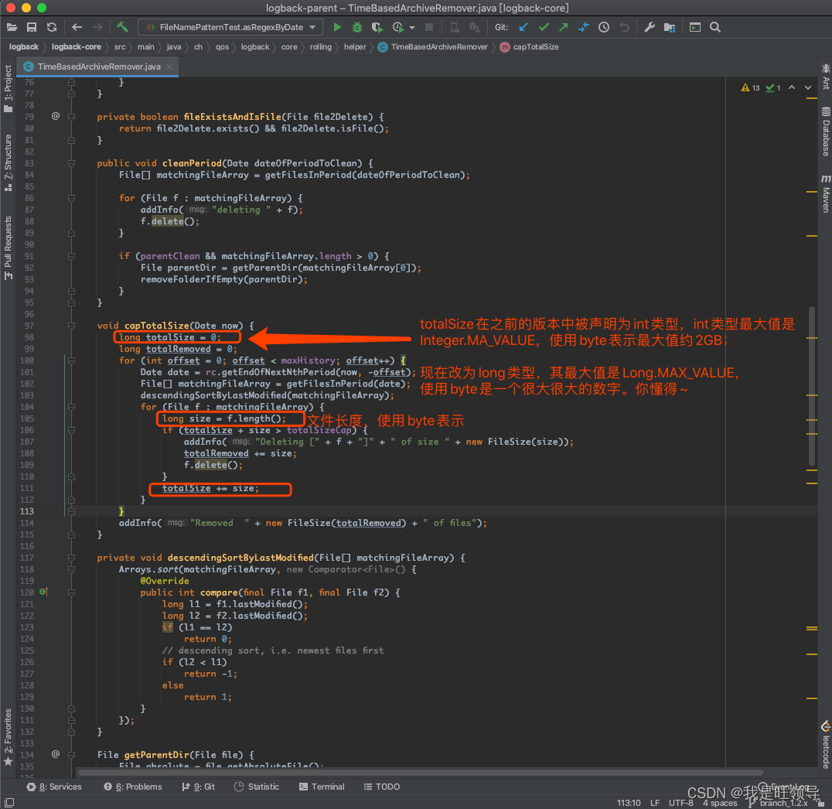The image size is (832, 809).
Task: Click logback-core in the breadcrumb
Action: (76, 46)
